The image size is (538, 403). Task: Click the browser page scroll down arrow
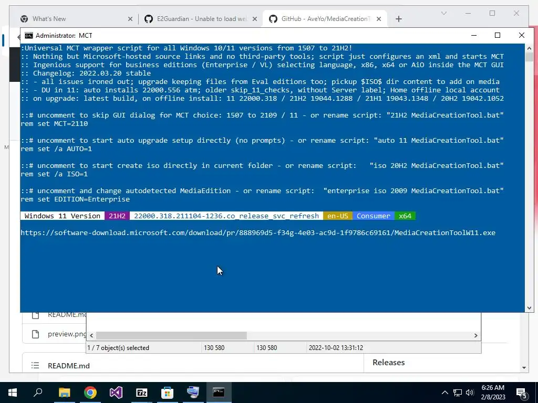(524, 368)
